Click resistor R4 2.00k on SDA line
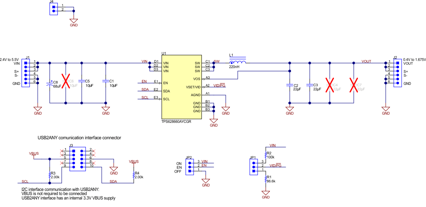426x207 pixels. click(x=133, y=174)
